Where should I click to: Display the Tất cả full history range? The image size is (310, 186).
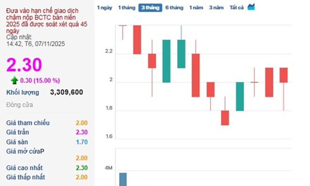[236, 8]
